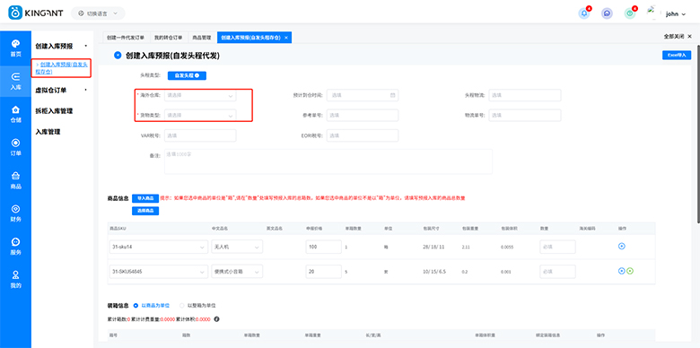Viewport: 700px width, 348px height.
Task: Click the user avatar next to john
Action: tap(653, 13)
